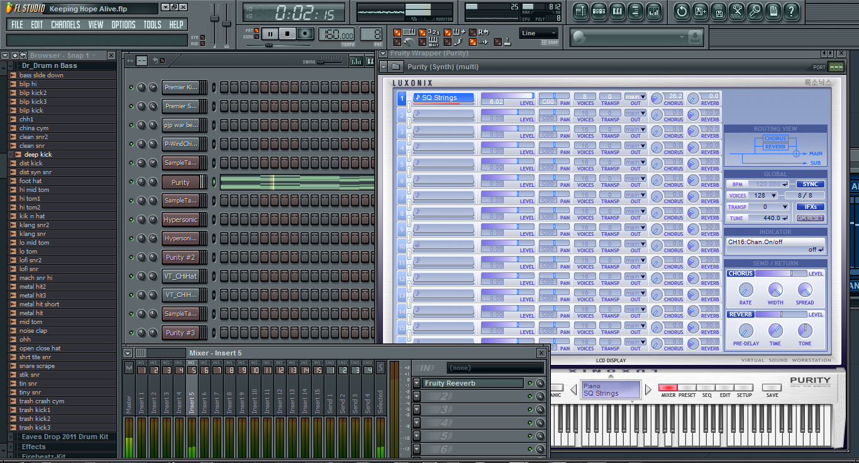Click graph editor icon in step sequencer
This screenshot has height=463, width=859.
[x=356, y=61]
